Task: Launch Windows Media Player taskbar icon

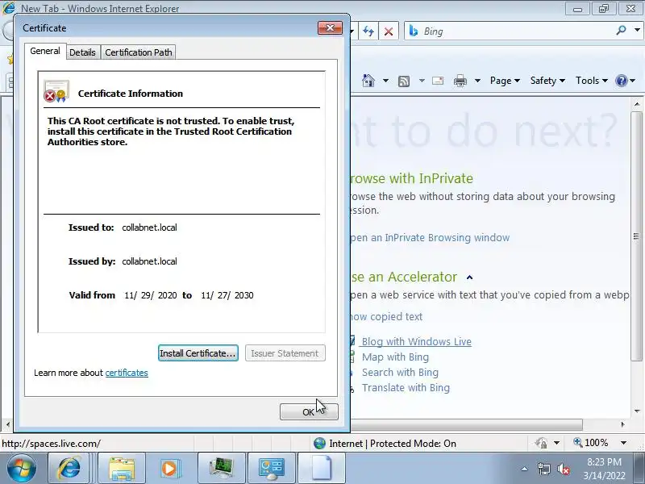Action: click(169, 469)
